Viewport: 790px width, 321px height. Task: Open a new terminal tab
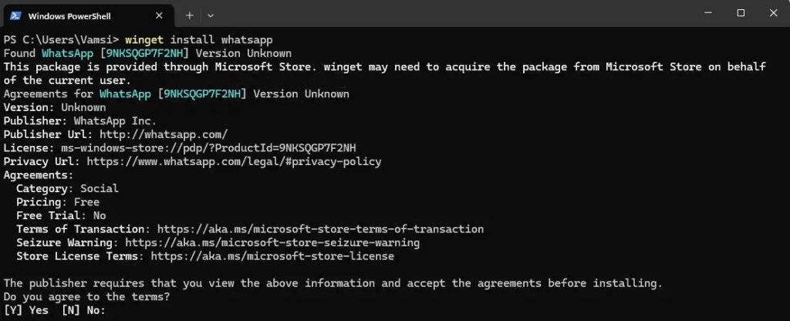tap(190, 15)
